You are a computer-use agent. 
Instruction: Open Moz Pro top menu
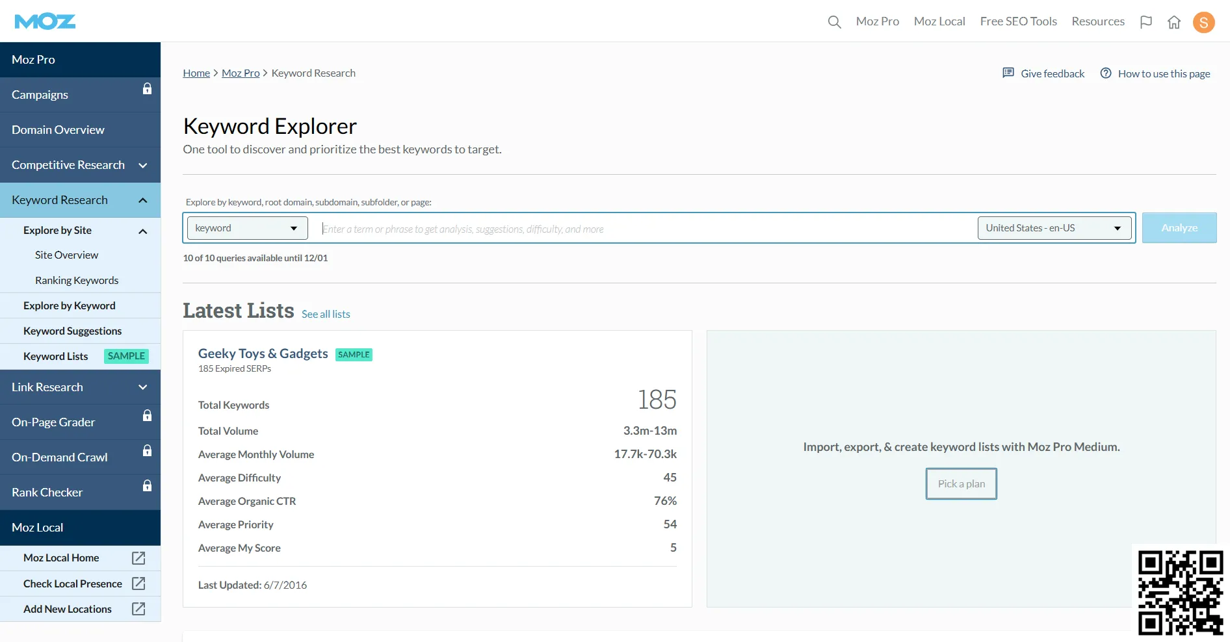tap(877, 21)
